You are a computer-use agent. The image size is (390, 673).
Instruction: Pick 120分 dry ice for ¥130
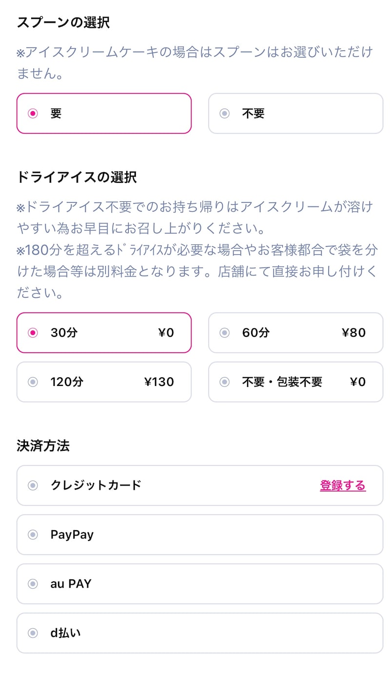point(104,382)
